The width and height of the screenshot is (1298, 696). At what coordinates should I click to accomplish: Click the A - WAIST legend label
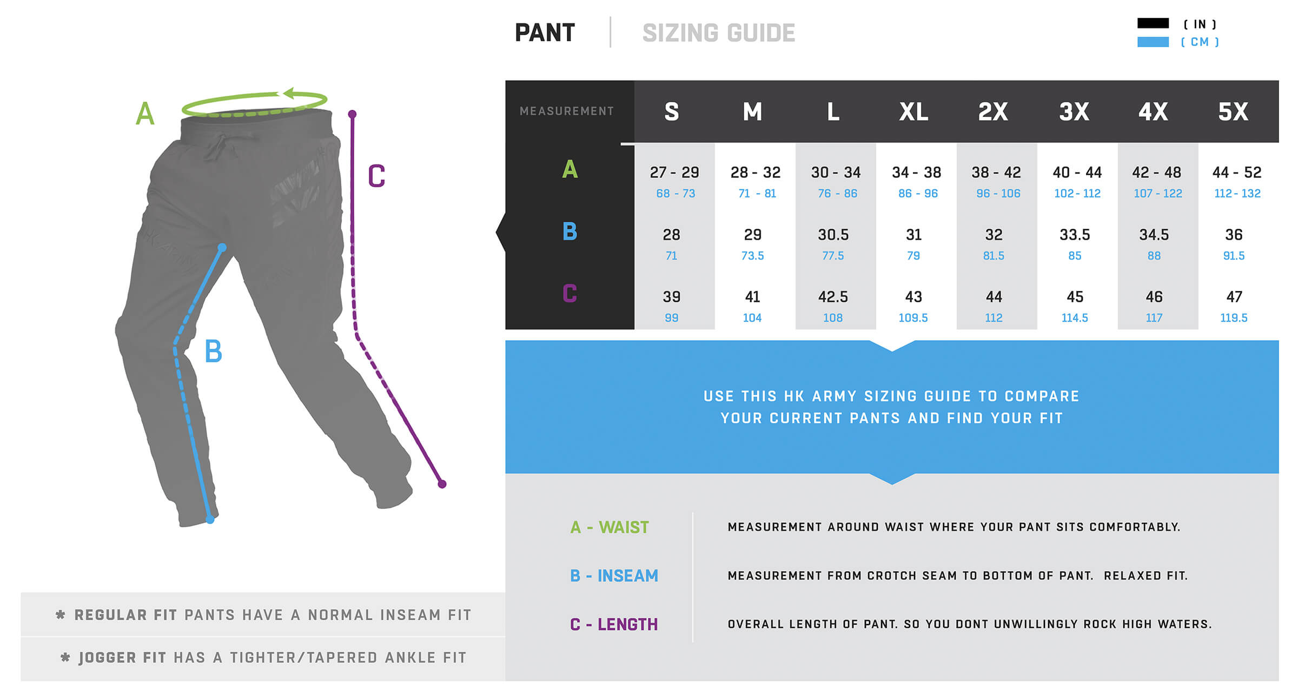tap(610, 527)
